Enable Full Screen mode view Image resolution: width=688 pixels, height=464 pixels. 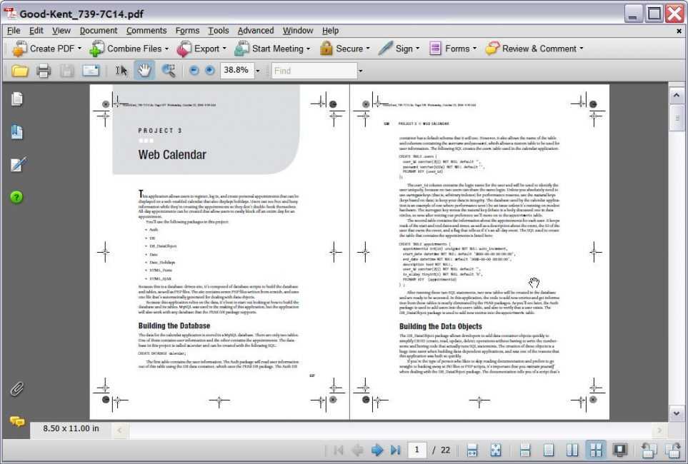coord(619,450)
